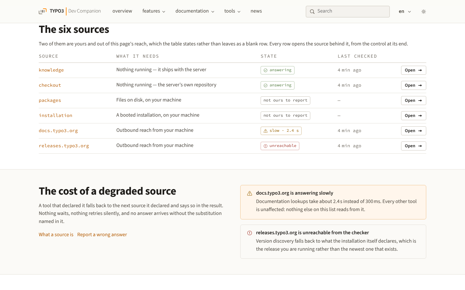Open the releases.typo3.org source row
This screenshot has height=290, width=465.
[x=413, y=146]
